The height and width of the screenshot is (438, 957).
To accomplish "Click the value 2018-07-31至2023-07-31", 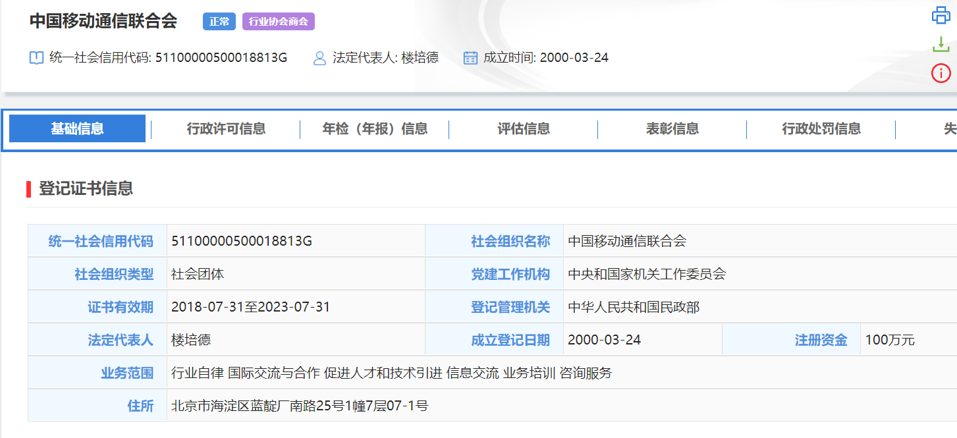I will (x=250, y=307).
